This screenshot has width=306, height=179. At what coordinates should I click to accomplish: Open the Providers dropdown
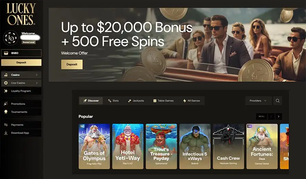(x=258, y=101)
